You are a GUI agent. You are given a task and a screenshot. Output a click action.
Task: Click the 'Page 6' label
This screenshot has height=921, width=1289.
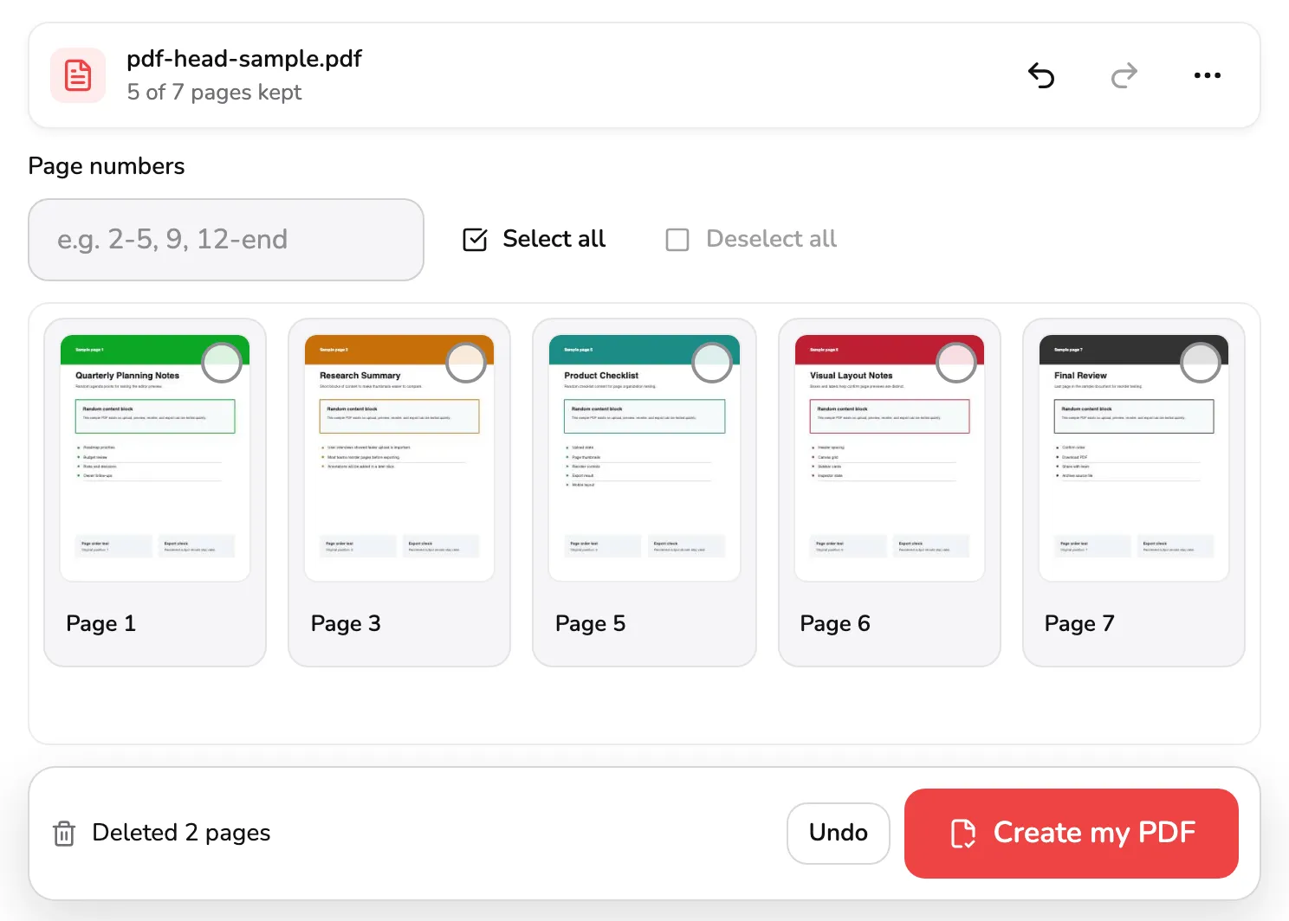[x=835, y=624]
